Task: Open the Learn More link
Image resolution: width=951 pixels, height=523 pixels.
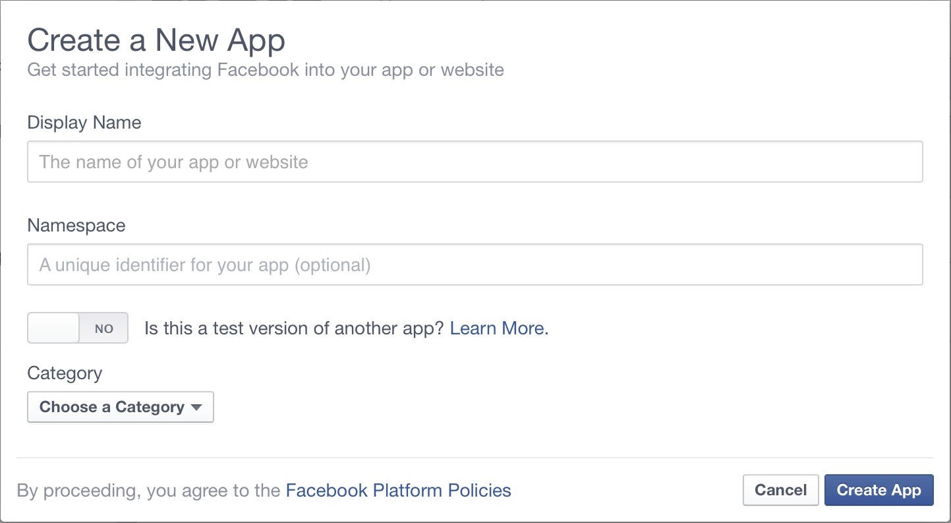Action: [x=498, y=328]
